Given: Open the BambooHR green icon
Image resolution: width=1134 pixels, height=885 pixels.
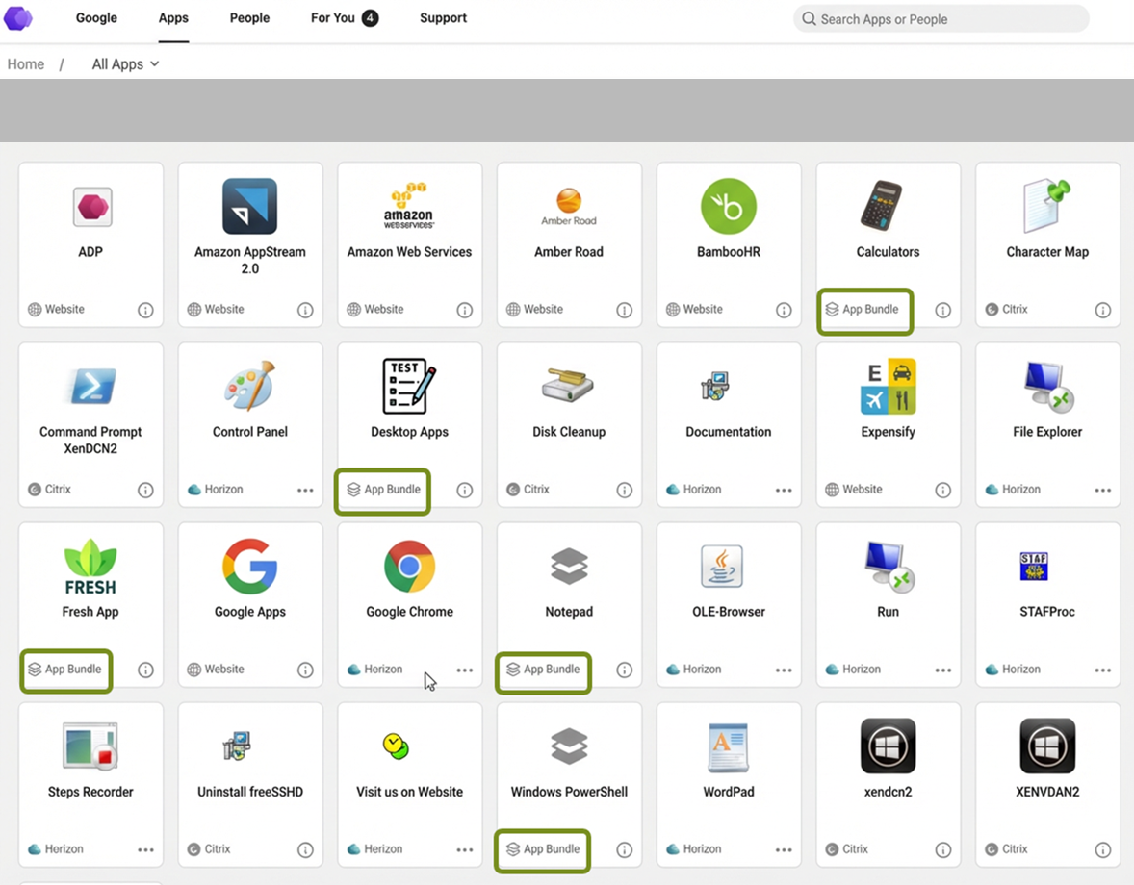Looking at the screenshot, I should (729, 206).
